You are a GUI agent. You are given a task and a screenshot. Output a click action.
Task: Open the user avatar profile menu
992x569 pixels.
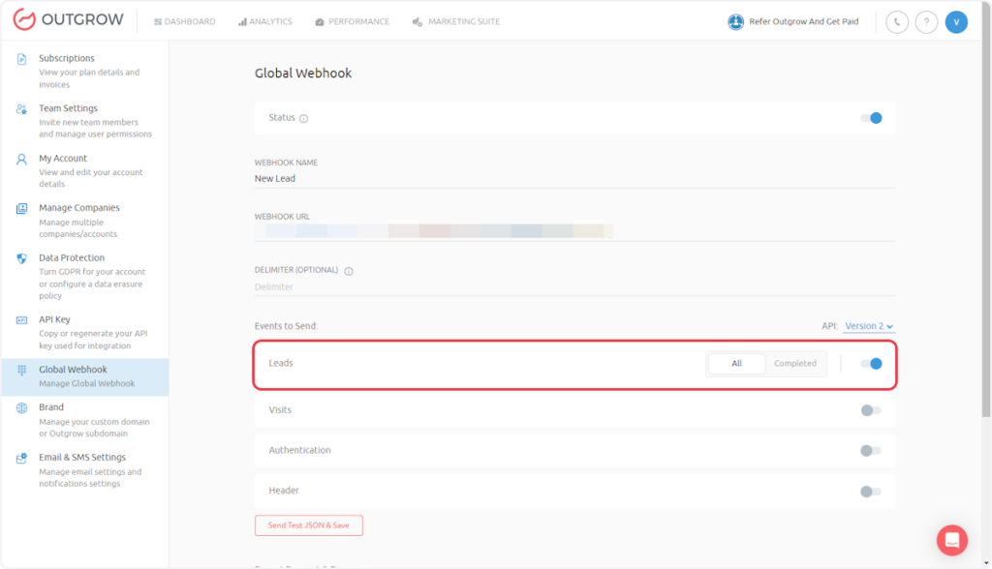coord(956,21)
